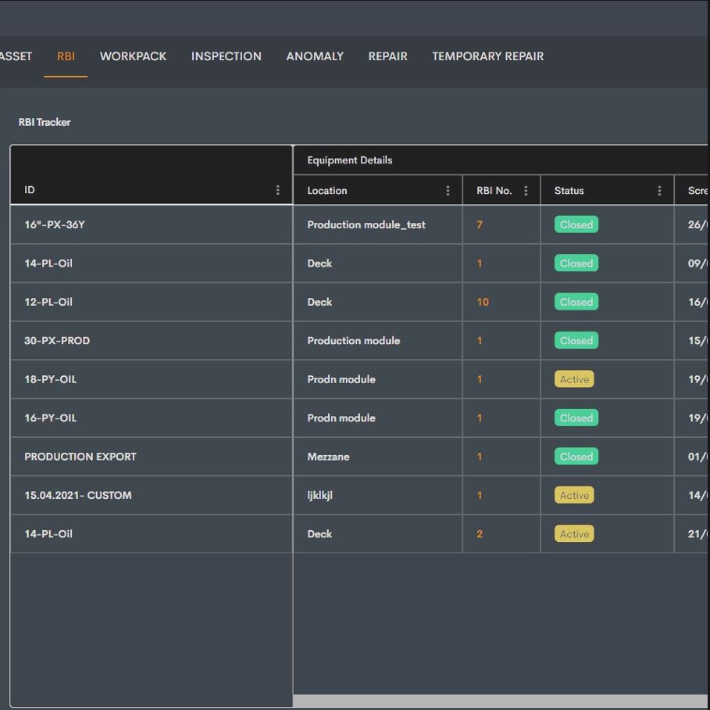710x710 pixels.
Task: Select the 16"-PX-36Y row ID
Action: coord(55,224)
